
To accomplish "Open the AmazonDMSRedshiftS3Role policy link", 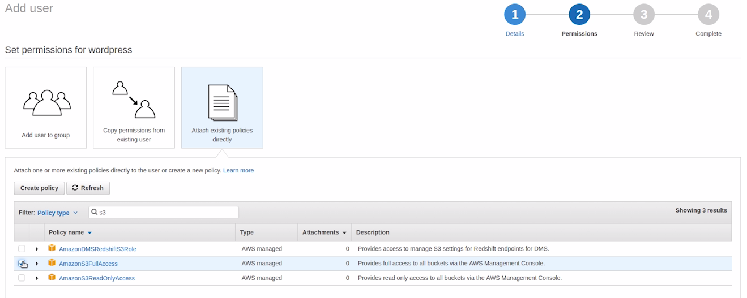I will [97, 249].
